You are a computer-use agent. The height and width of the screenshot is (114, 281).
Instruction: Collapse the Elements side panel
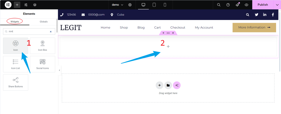click(x=60, y=70)
